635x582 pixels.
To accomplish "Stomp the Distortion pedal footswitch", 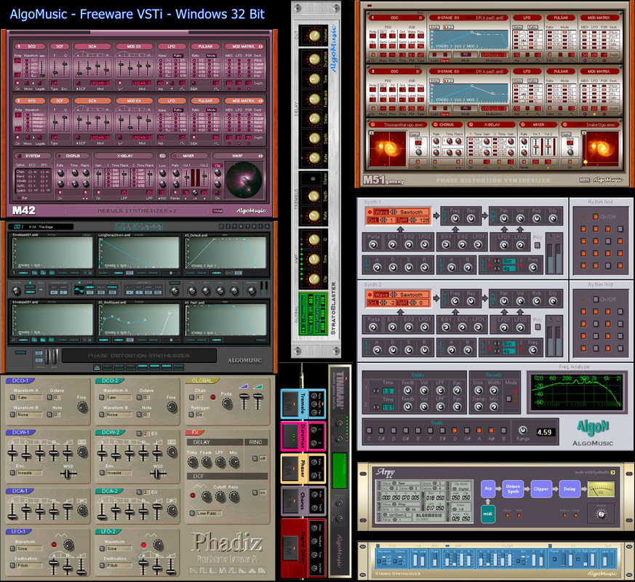I will (290, 436).
